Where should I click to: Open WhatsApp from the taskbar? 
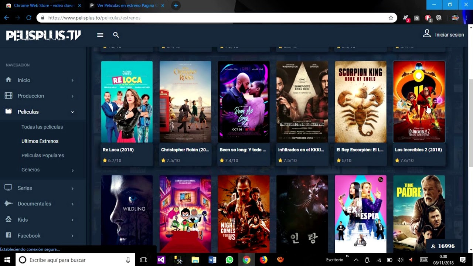pos(229,260)
